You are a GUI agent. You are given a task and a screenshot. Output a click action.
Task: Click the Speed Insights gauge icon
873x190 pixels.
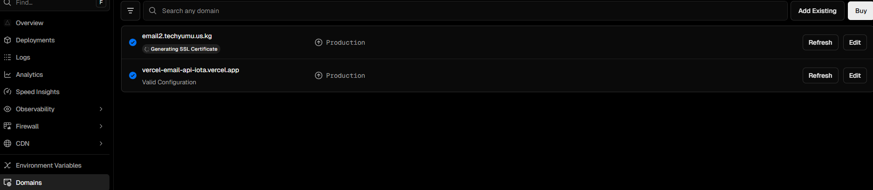7,92
